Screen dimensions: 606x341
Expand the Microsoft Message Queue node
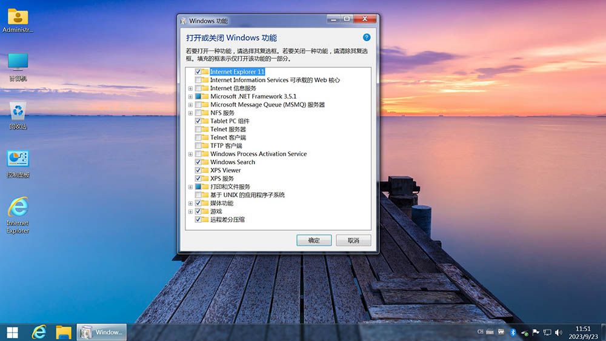click(190, 105)
